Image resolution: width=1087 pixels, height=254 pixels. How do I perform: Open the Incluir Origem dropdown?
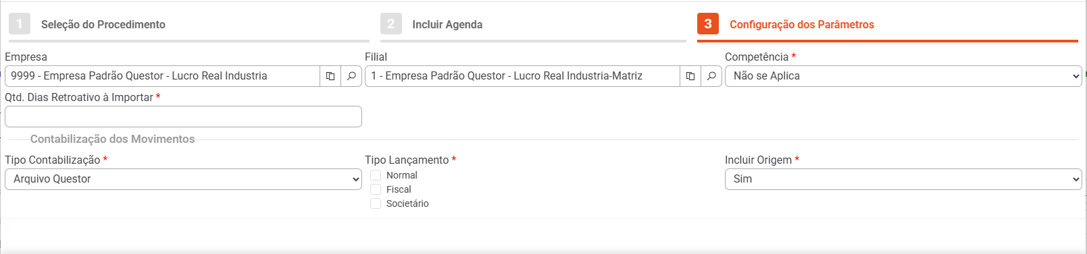[x=903, y=179]
